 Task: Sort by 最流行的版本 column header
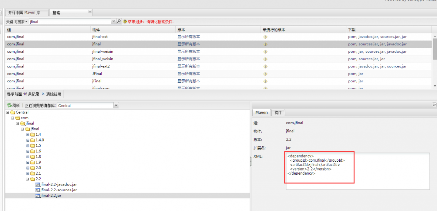303,30
